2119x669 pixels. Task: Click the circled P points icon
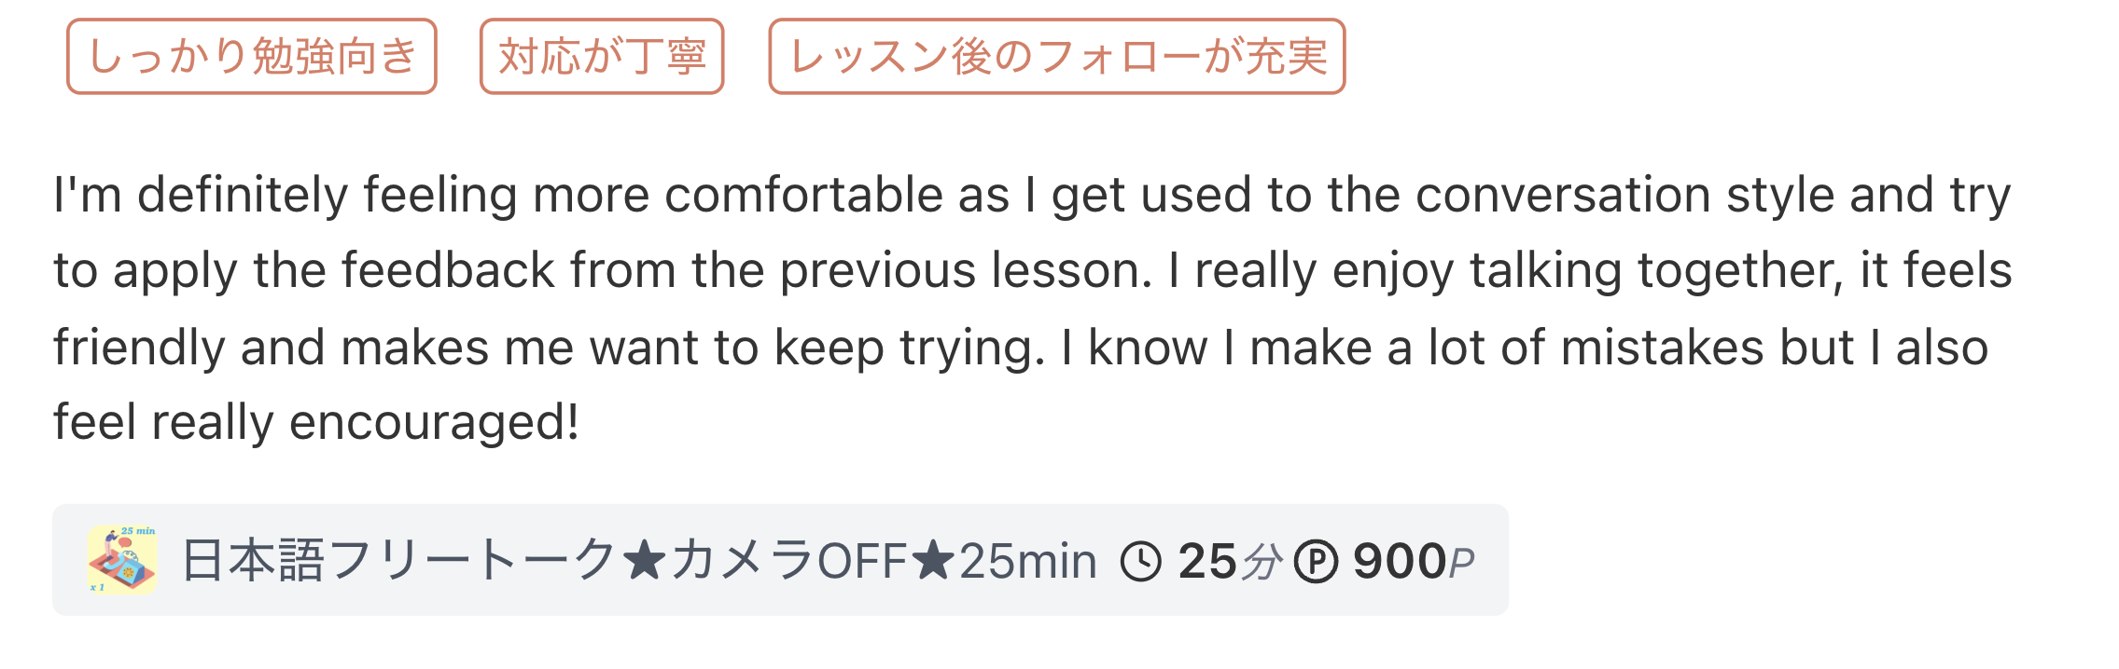click(x=1316, y=562)
